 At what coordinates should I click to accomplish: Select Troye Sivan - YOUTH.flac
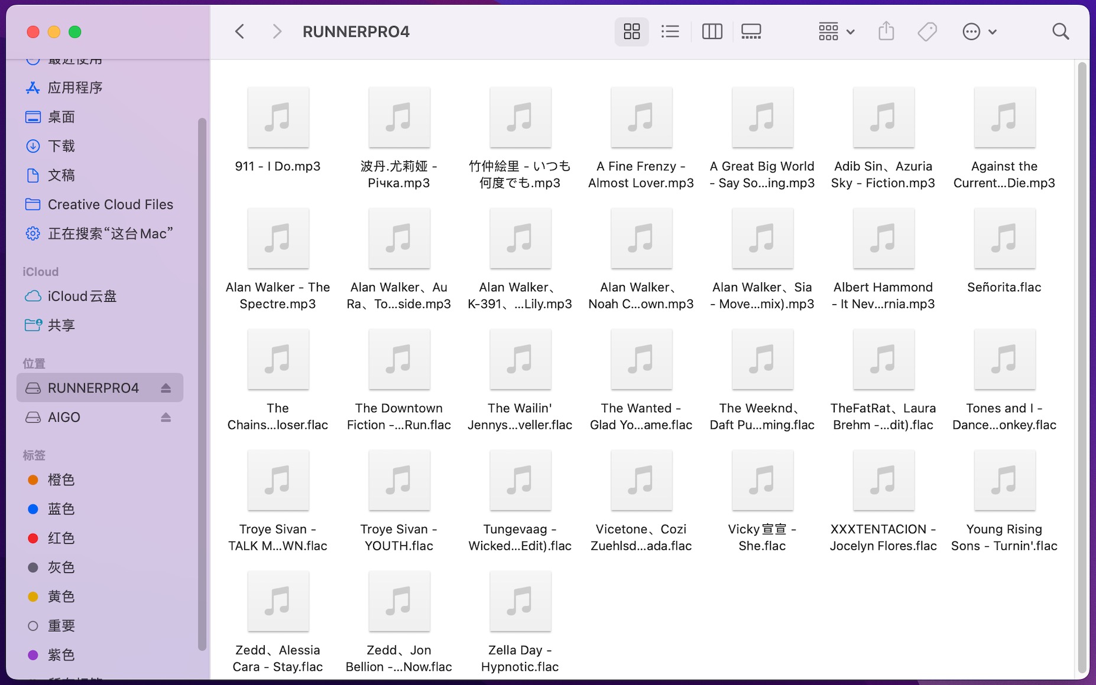[x=399, y=502]
